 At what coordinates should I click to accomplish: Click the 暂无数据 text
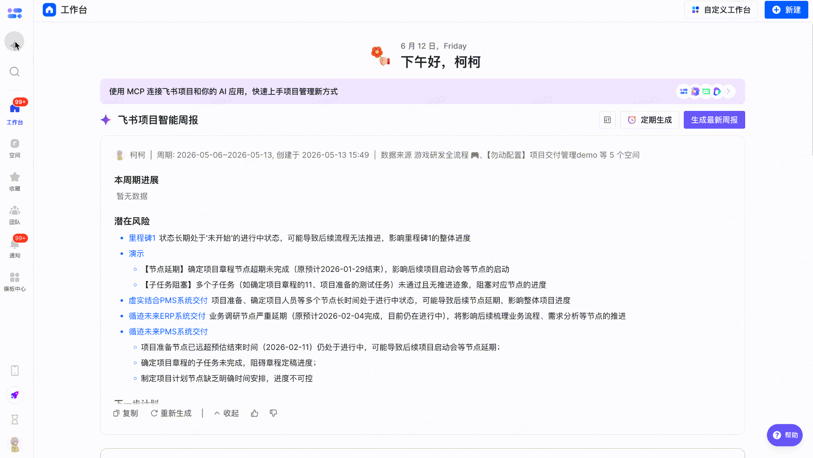point(132,196)
